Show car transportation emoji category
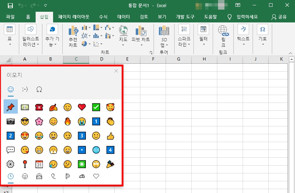Image resolution: width=295 pixels, height=193 pixels. tap(82, 176)
